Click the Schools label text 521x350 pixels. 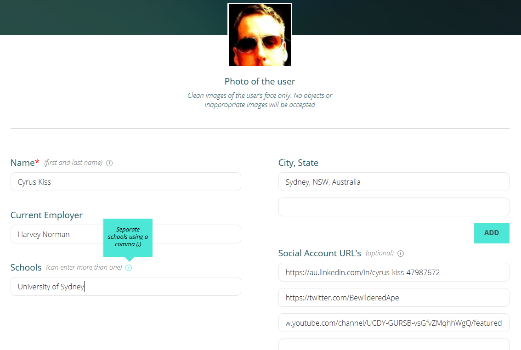coord(26,268)
